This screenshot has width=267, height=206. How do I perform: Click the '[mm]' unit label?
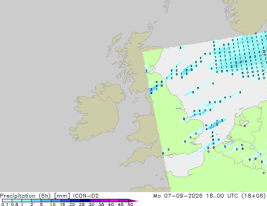(62, 196)
